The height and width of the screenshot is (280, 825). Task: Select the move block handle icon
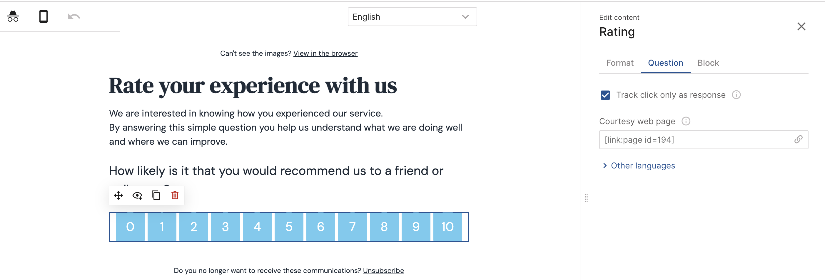(118, 195)
